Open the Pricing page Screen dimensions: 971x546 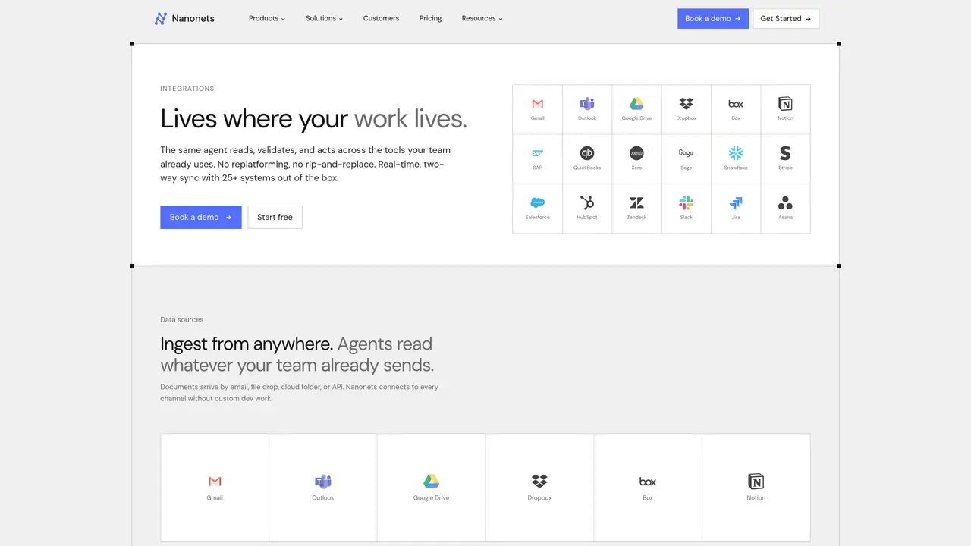coord(430,18)
